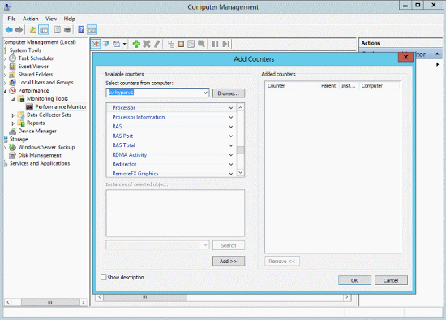The height and width of the screenshot is (320, 446).
Task: Select Event Viewer in the tree
Action: point(33,67)
